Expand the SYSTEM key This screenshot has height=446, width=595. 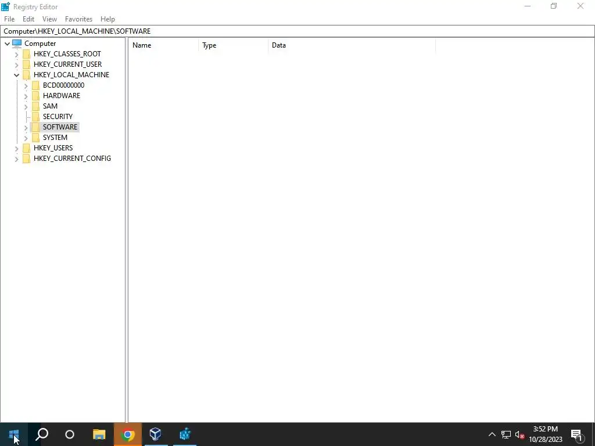(x=26, y=138)
